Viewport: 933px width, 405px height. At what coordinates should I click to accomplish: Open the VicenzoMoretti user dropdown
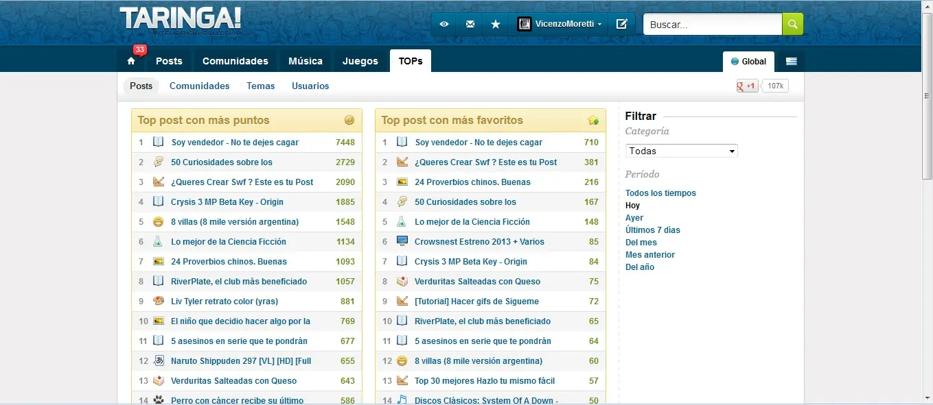[559, 24]
